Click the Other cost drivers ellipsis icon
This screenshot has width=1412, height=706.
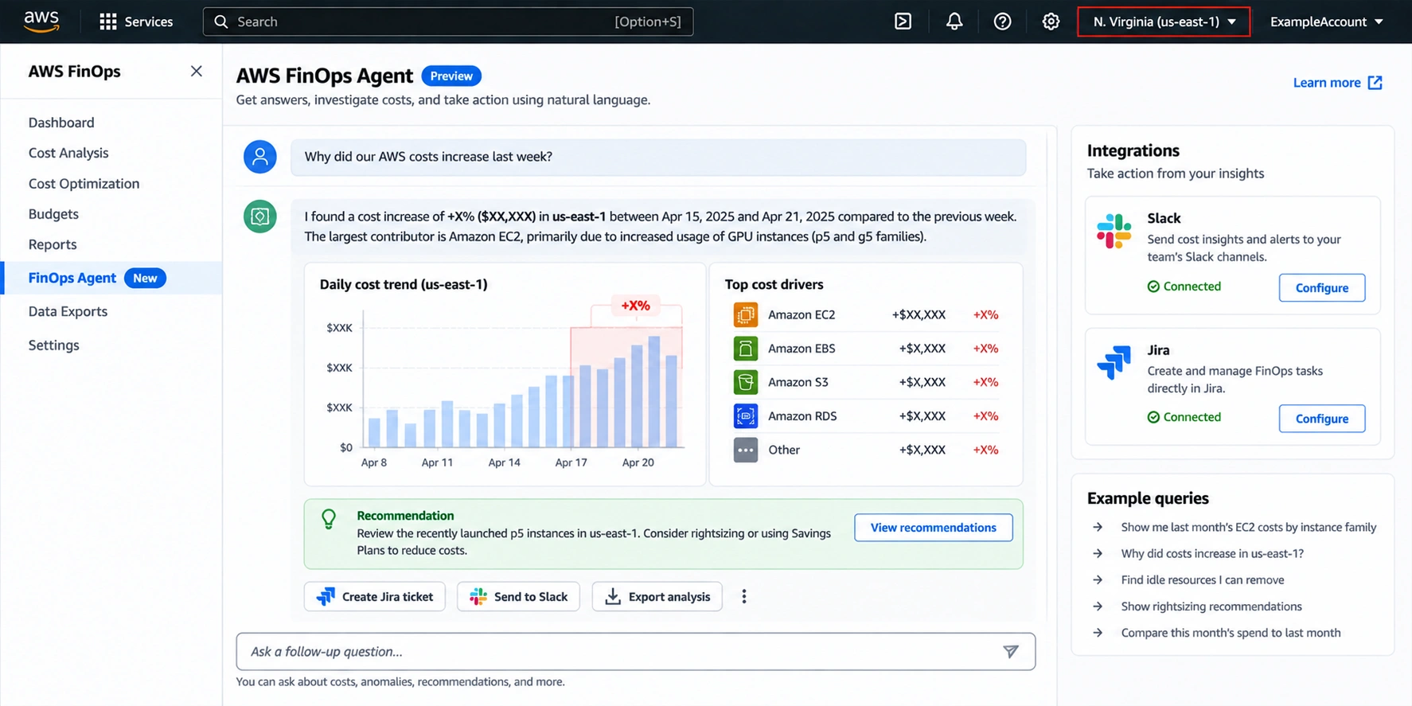click(745, 450)
